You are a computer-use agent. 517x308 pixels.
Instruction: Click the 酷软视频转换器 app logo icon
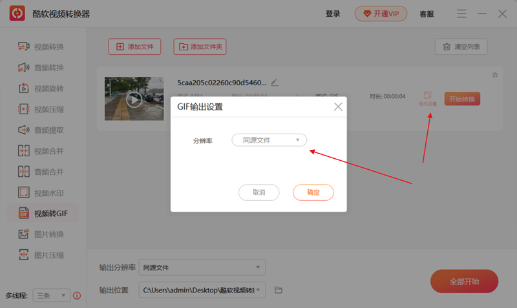[x=17, y=14]
